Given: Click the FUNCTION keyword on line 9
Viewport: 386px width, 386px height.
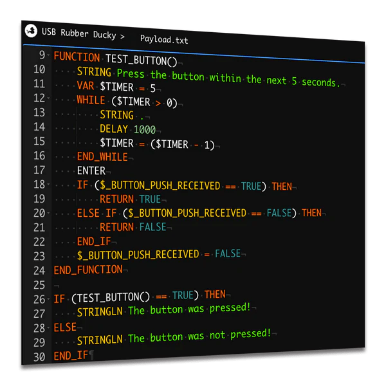Looking at the screenshot, I should pos(77,57).
